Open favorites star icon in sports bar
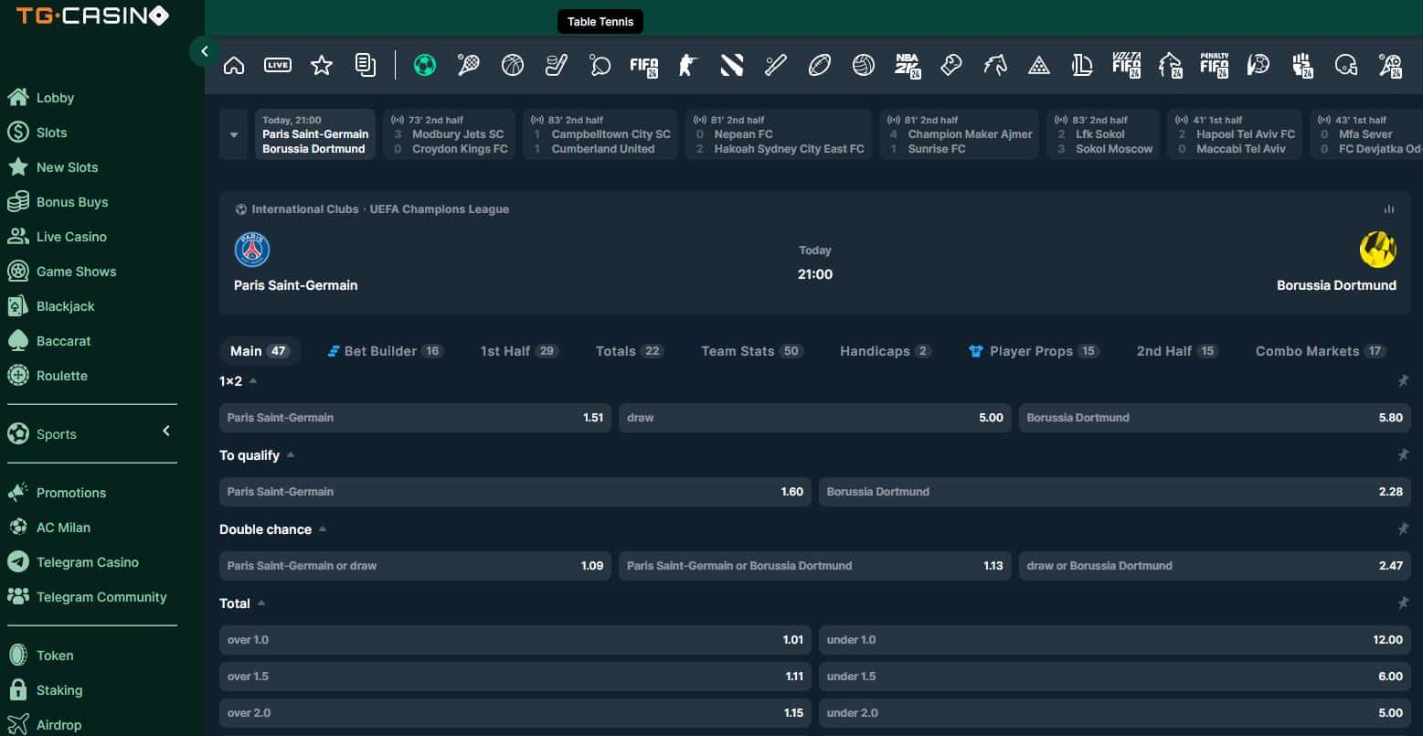 tap(322, 65)
